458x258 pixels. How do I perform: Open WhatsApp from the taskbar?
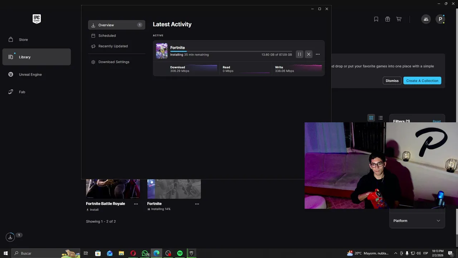click(x=145, y=253)
